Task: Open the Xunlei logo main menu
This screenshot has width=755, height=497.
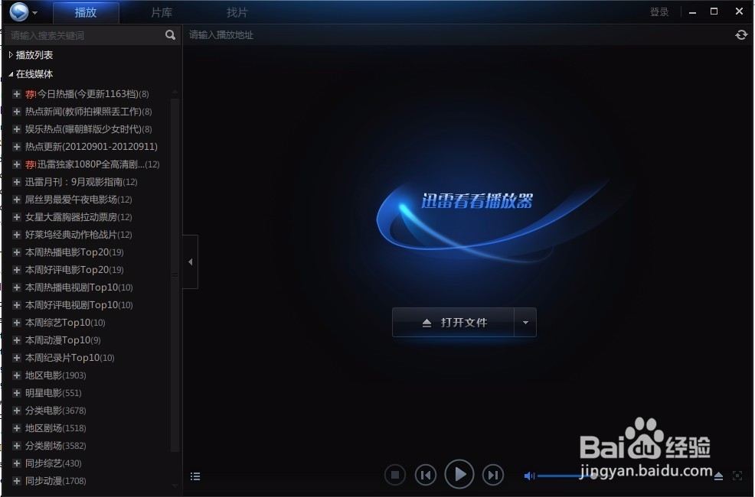Action: [19, 11]
